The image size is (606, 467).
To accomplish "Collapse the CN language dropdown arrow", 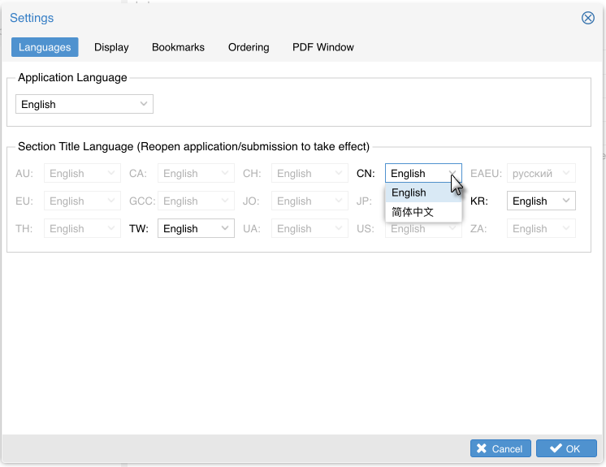I will tap(452, 173).
